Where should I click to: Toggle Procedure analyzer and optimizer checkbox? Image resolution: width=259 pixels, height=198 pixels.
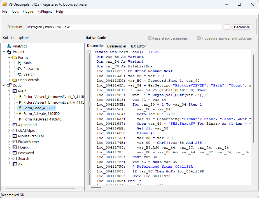(199, 38)
